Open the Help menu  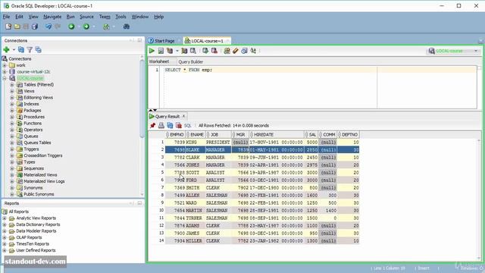158,17
